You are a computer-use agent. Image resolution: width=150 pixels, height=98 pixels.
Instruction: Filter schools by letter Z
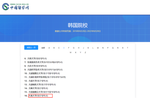point(85,53)
